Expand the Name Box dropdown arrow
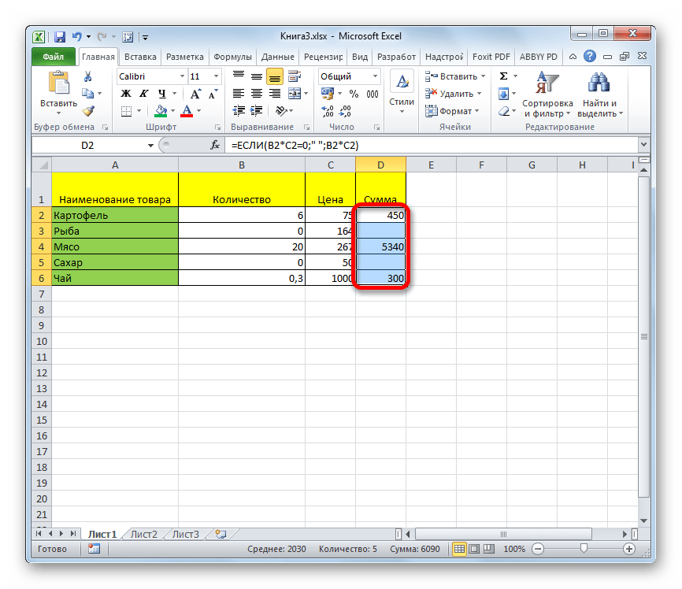Viewport: 682px width, 589px height. click(x=150, y=146)
